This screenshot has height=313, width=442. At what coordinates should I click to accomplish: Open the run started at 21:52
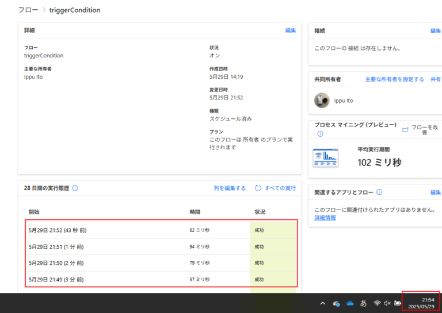click(x=161, y=230)
